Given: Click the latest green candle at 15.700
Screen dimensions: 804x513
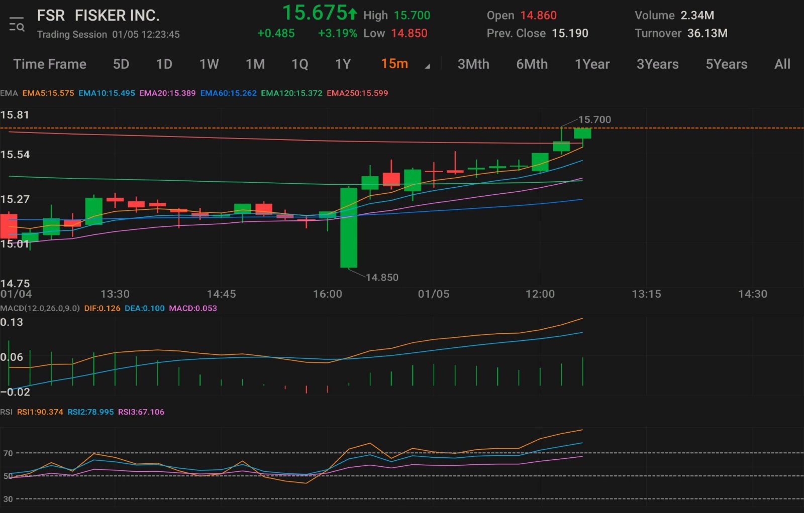Looking at the screenshot, I should click(582, 133).
